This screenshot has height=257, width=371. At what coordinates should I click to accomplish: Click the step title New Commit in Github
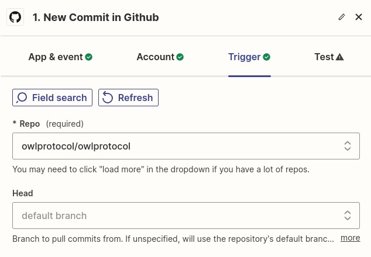click(95, 18)
